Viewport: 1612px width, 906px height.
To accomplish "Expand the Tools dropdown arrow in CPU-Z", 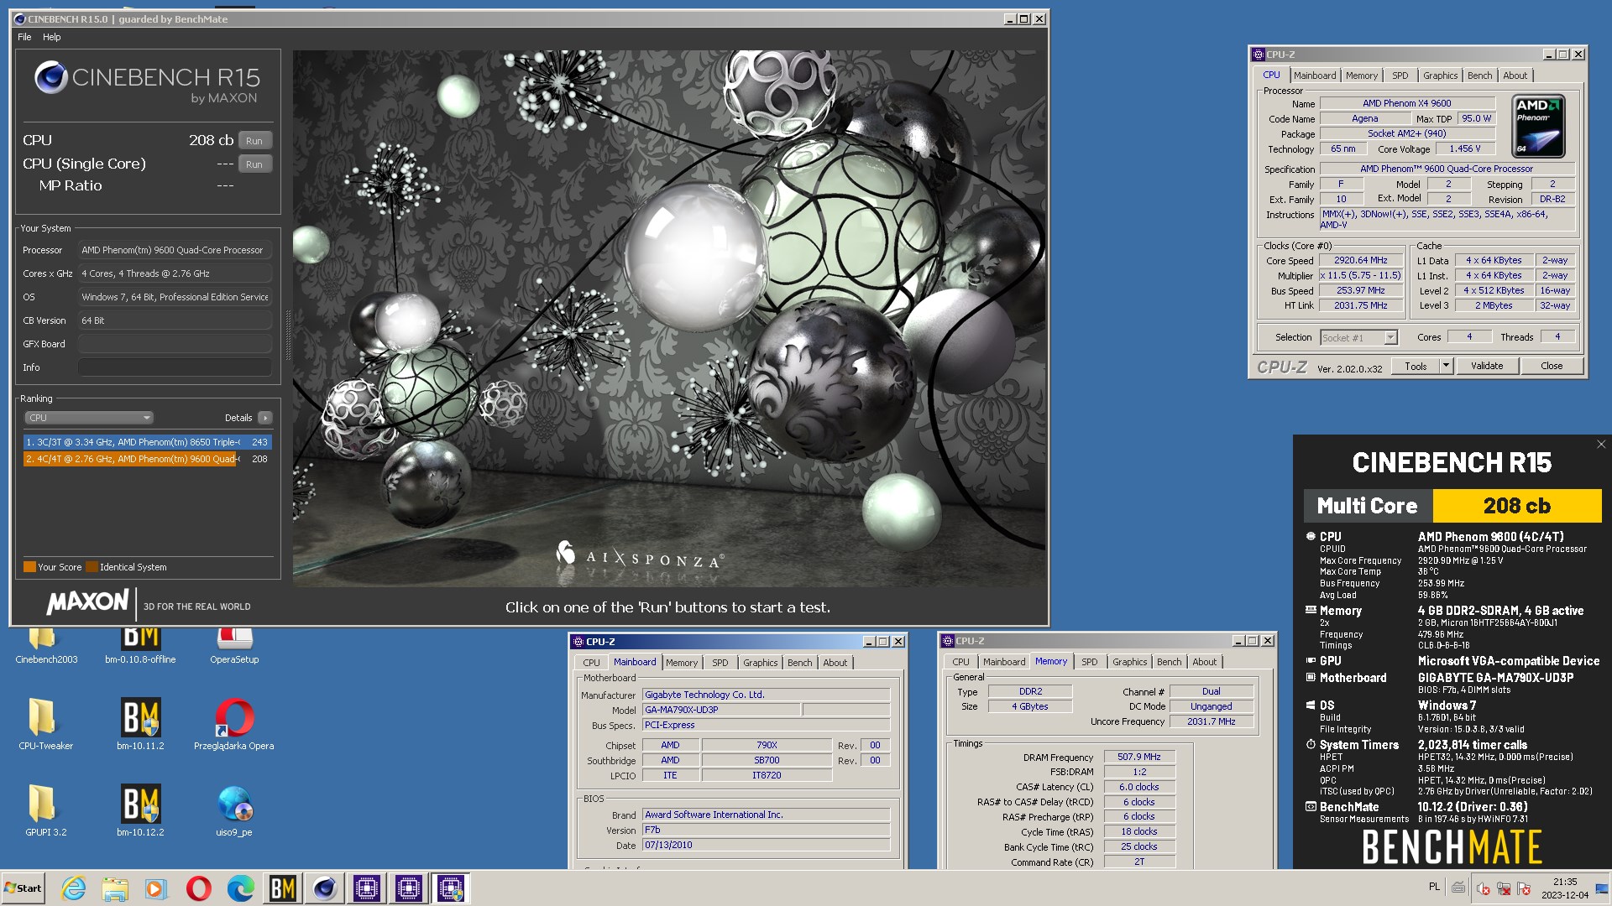I will tap(1446, 367).
